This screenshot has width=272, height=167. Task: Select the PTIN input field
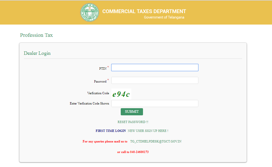tap(155, 67)
